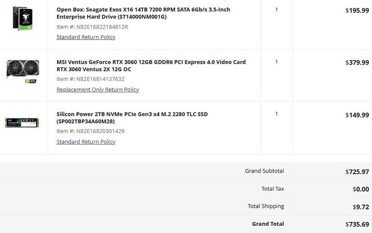Click the Grand Subtotal amount $725.97

pyautogui.click(x=357, y=172)
